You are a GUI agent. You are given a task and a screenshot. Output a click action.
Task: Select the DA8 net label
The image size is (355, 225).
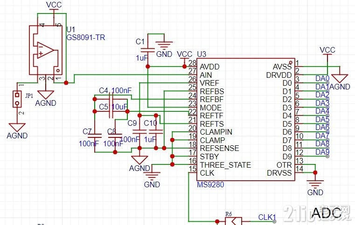(x=322, y=143)
